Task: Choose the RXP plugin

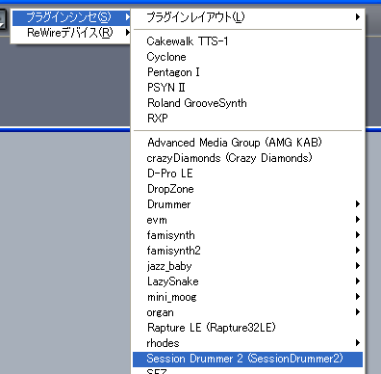Action: click(x=247, y=119)
